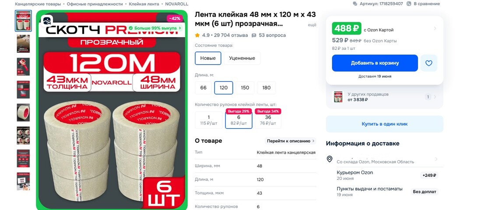This screenshot has height=210, width=477.
Task: Open the Клейкая лента breadcrumb
Action: pos(144,4)
